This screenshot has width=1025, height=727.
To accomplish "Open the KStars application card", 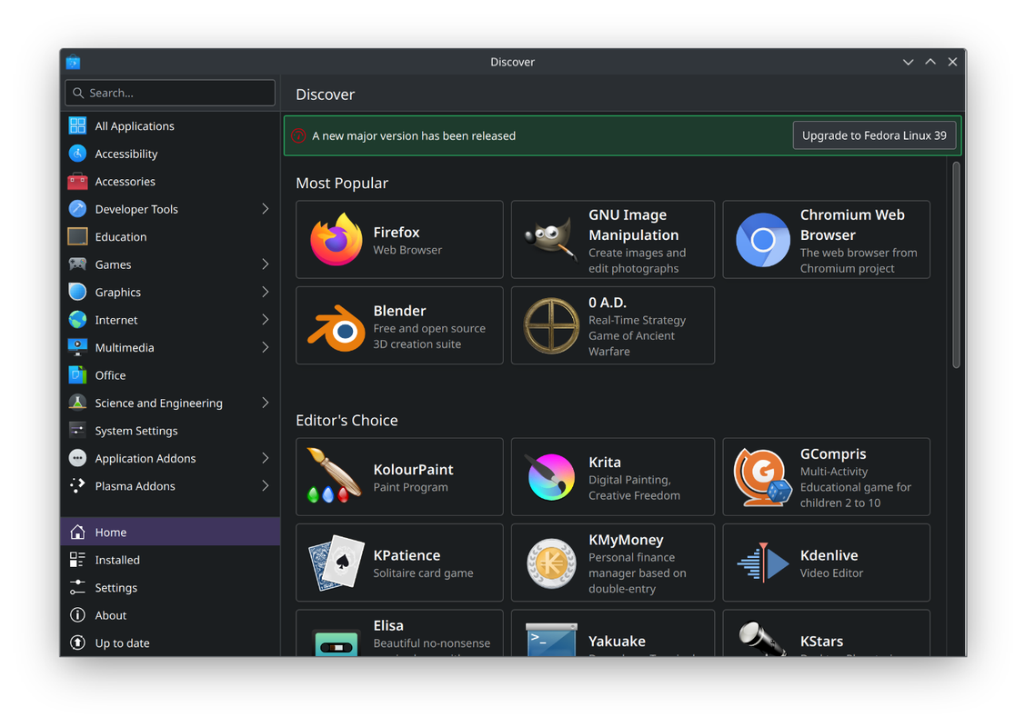I will click(x=826, y=632).
